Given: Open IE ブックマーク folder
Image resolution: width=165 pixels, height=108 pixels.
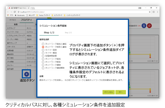Looking at the screenshot, I should pyautogui.click(x=57, y=15).
